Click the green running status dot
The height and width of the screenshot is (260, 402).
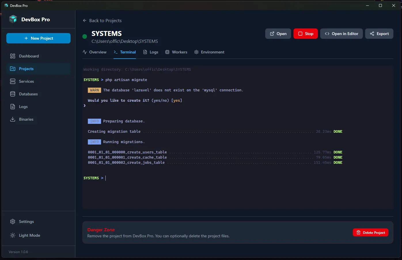pos(85,36)
